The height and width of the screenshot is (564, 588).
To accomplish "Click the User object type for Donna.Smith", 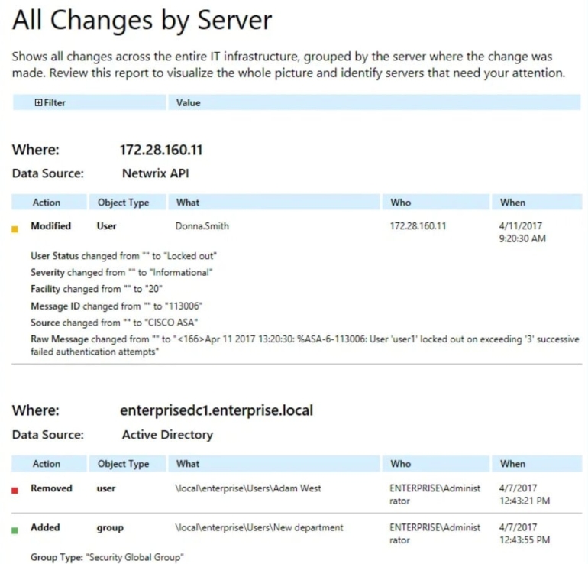I will click(x=106, y=226).
